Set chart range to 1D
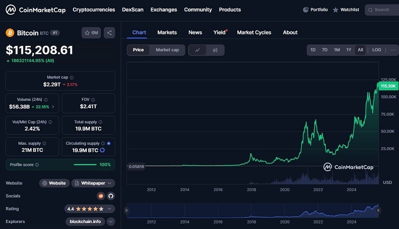Image resolution: width=399 pixels, height=229 pixels. [313, 50]
